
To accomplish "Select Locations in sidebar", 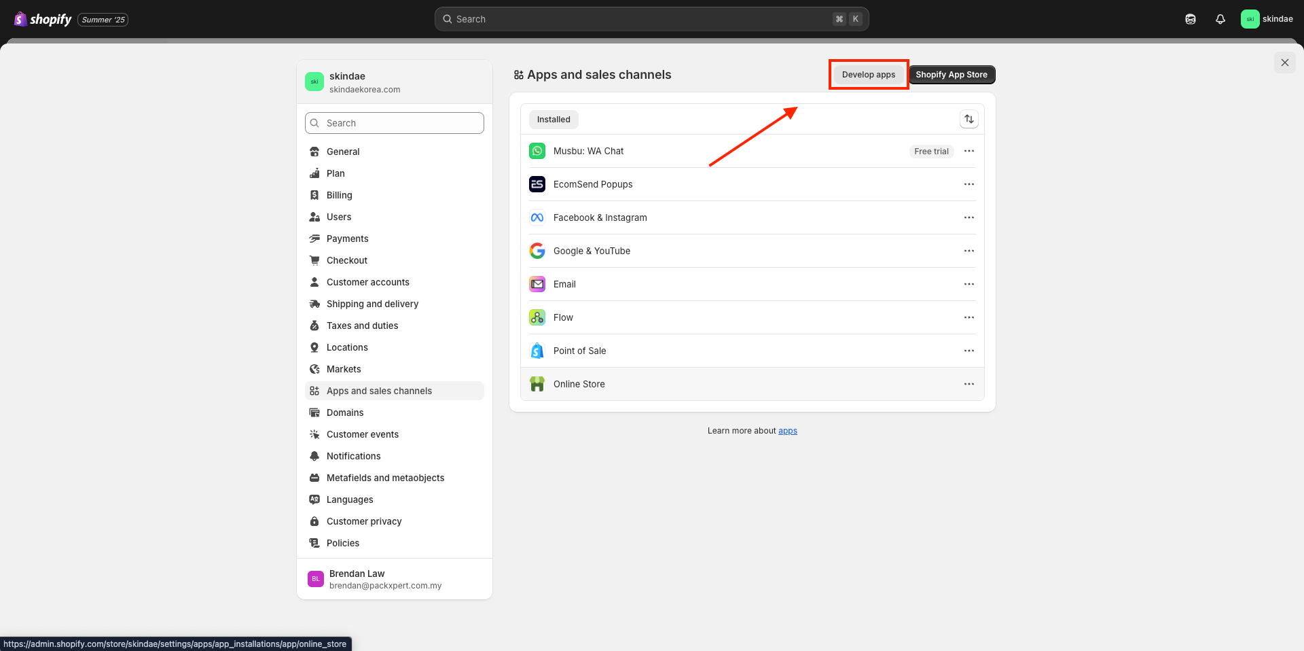I will (x=395, y=347).
